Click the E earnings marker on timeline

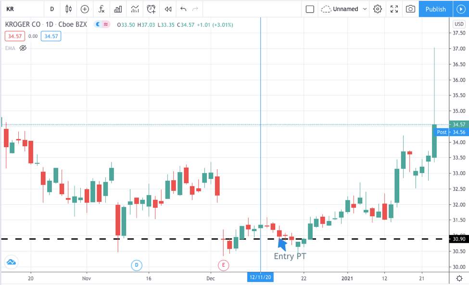click(223, 265)
